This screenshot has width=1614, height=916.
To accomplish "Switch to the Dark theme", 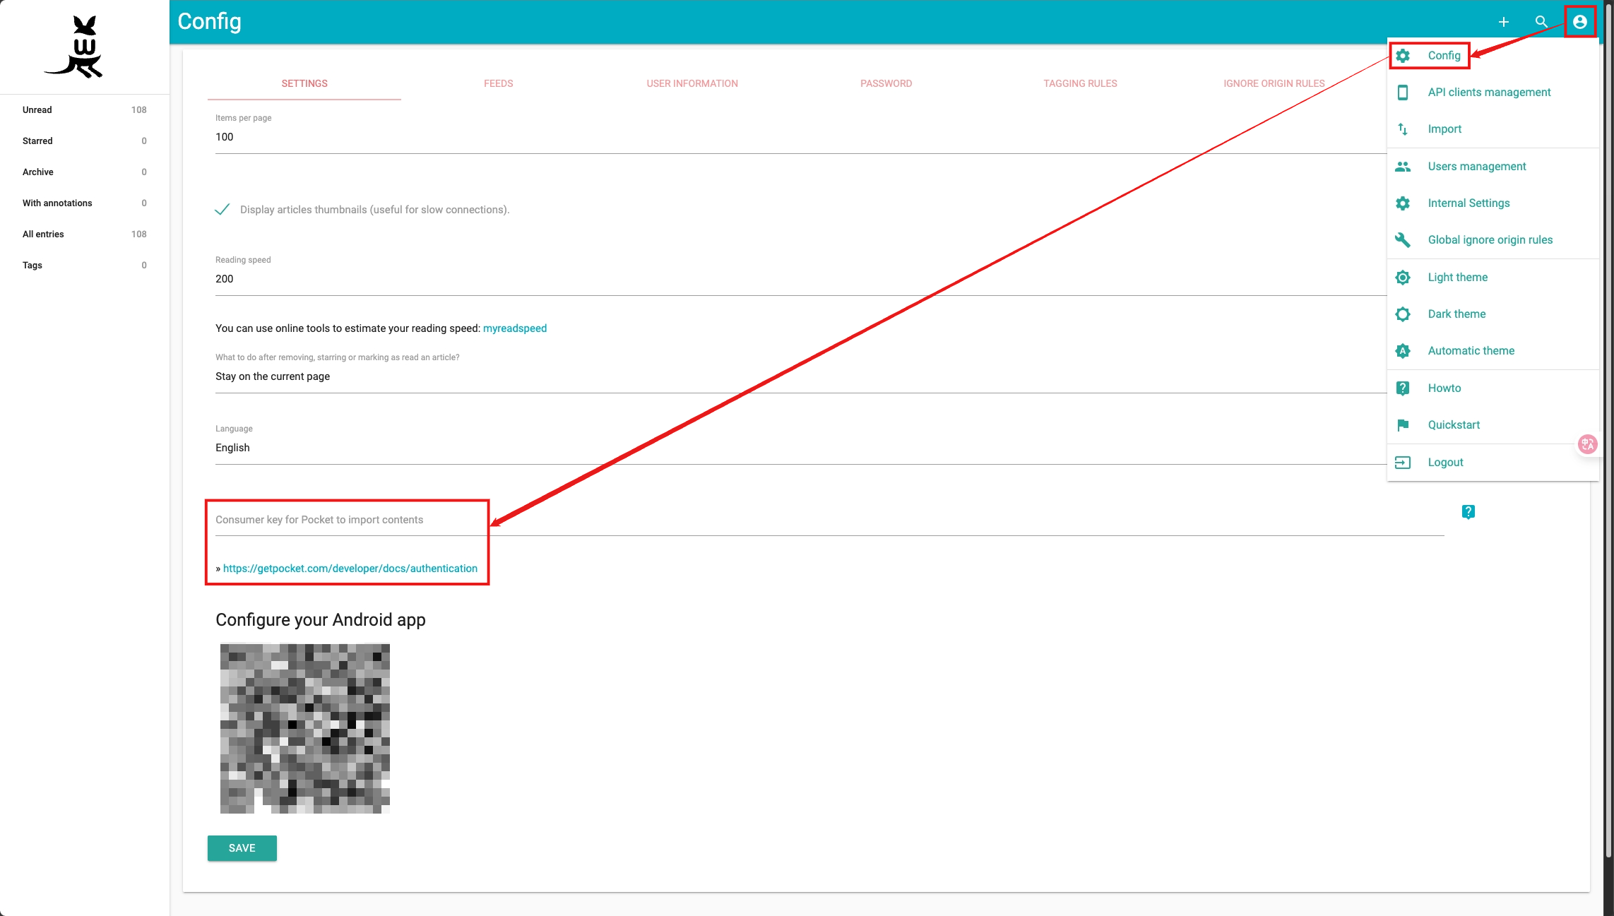I will click(1456, 314).
